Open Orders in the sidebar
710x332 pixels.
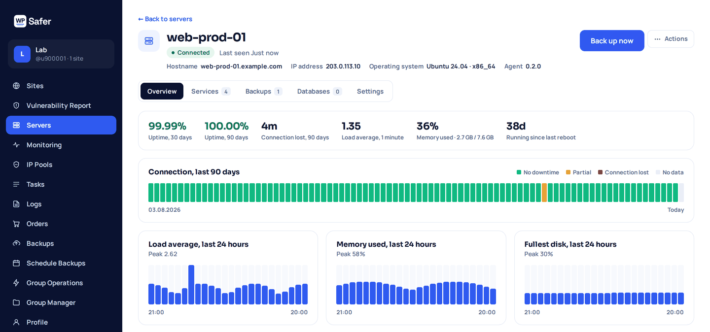61,224
